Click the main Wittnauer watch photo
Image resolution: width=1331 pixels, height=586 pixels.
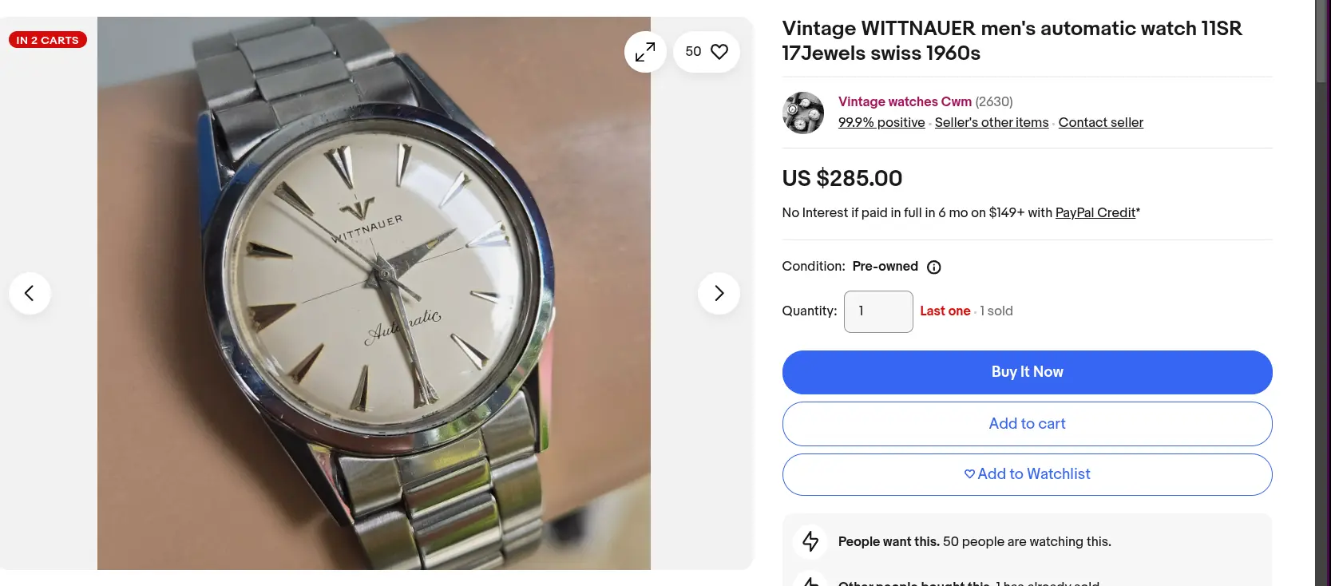pyautogui.click(x=374, y=293)
